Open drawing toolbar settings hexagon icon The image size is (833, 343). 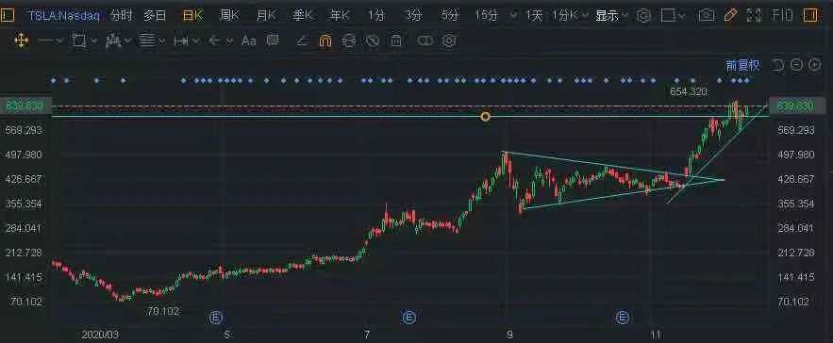click(449, 41)
